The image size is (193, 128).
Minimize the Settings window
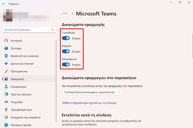coord(171,2)
